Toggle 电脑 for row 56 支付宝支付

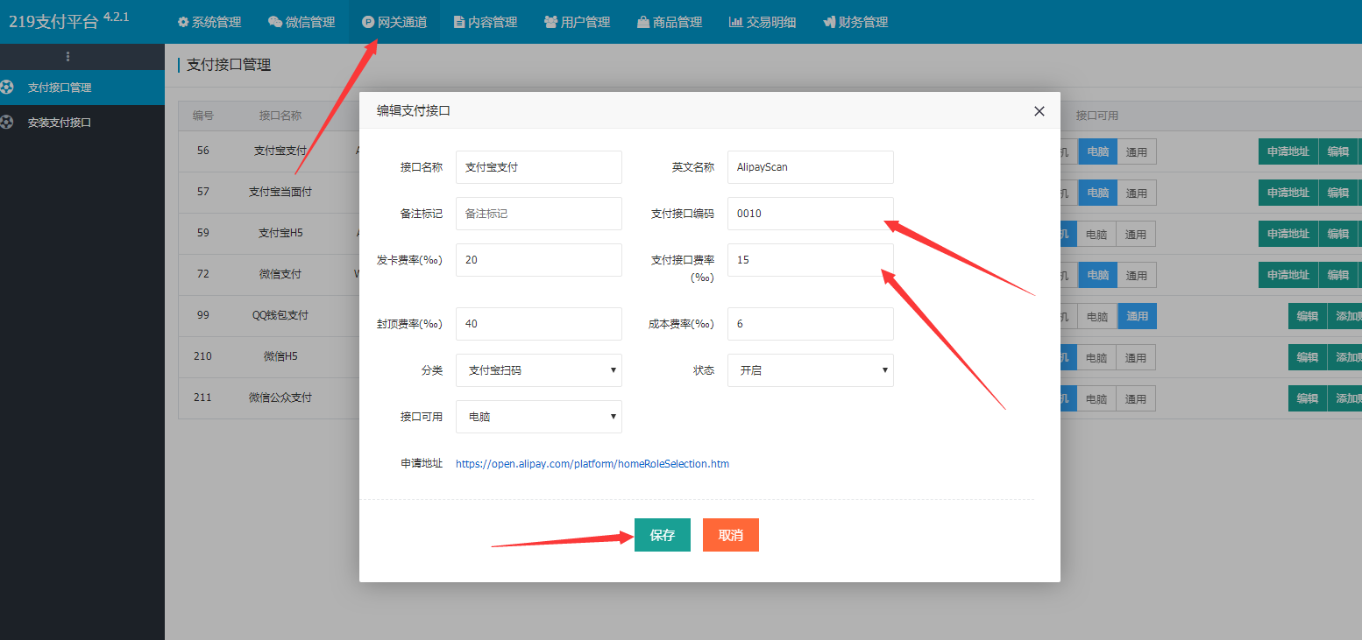point(1097,151)
